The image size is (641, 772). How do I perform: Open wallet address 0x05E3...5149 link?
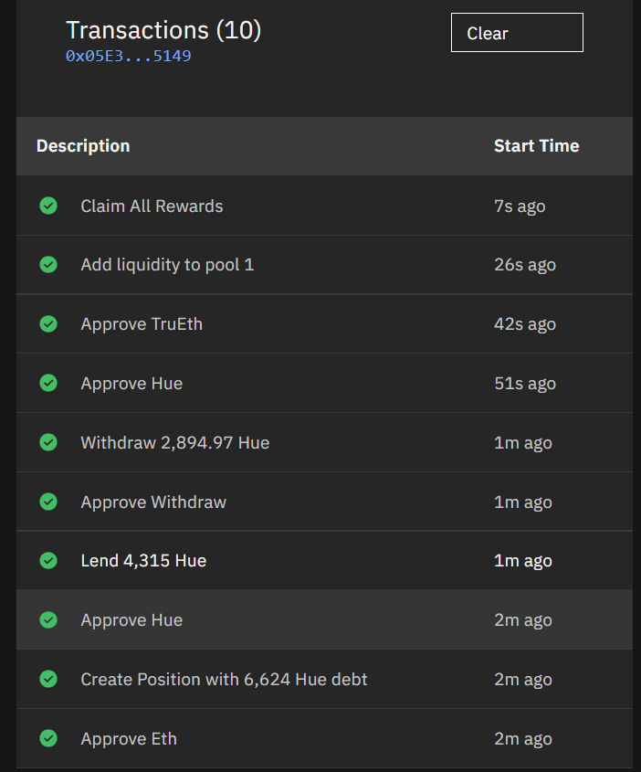click(x=129, y=56)
